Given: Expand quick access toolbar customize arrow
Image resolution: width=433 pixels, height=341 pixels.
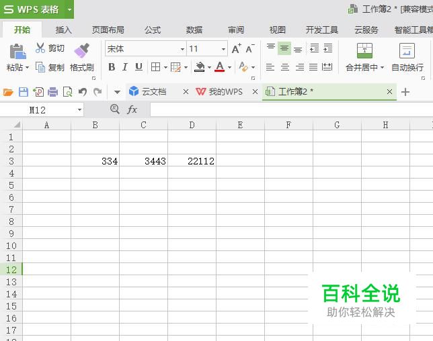Looking at the screenshot, I should pyautogui.click(x=117, y=92).
